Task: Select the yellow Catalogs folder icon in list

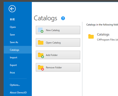Action: 91,37
